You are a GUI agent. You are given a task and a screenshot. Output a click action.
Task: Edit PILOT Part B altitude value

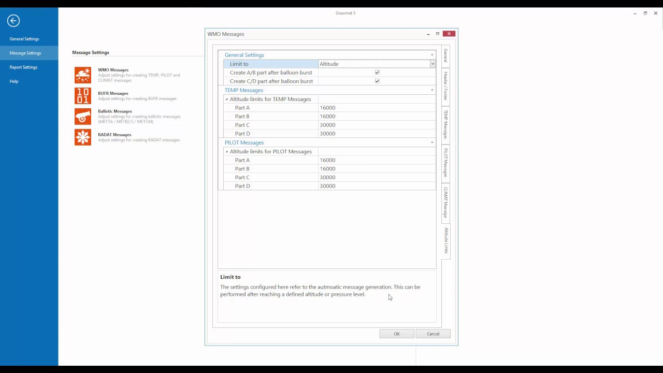click(x=377, y=169)
